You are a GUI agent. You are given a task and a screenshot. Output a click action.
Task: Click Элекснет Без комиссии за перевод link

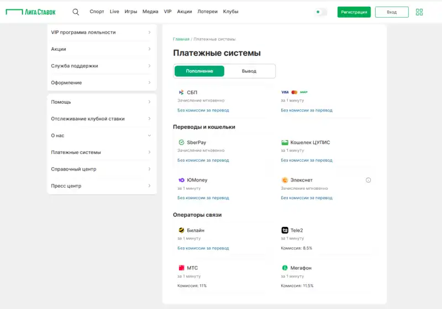pos(307,198)
